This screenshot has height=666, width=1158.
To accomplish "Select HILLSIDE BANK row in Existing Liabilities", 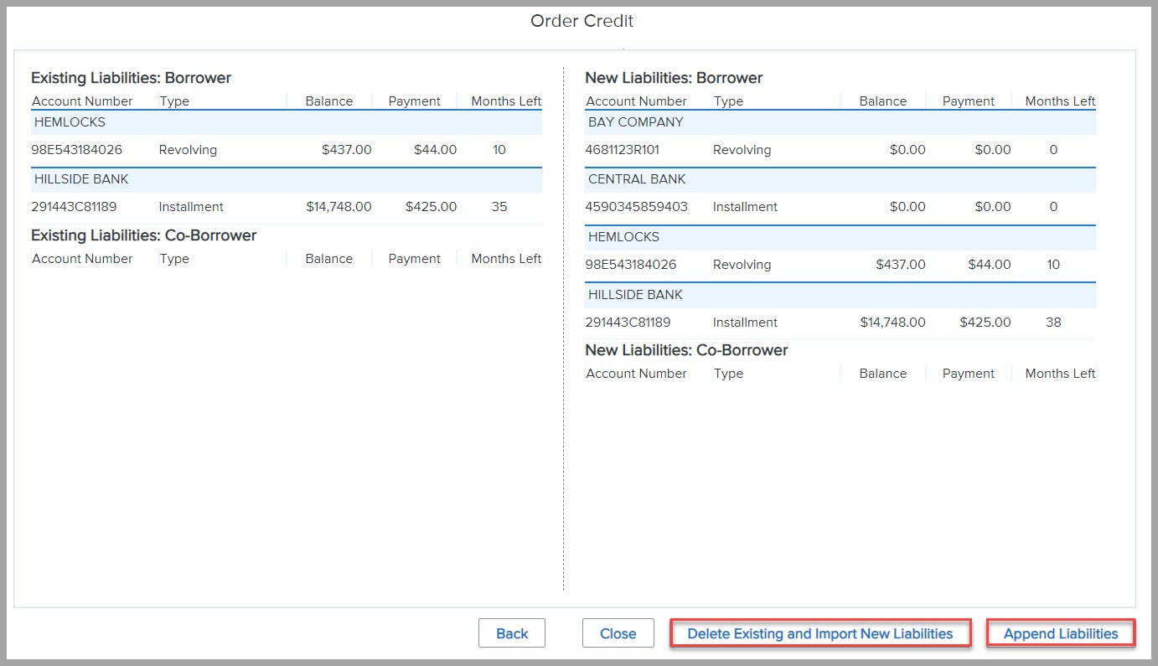I will tap(287, 179).
